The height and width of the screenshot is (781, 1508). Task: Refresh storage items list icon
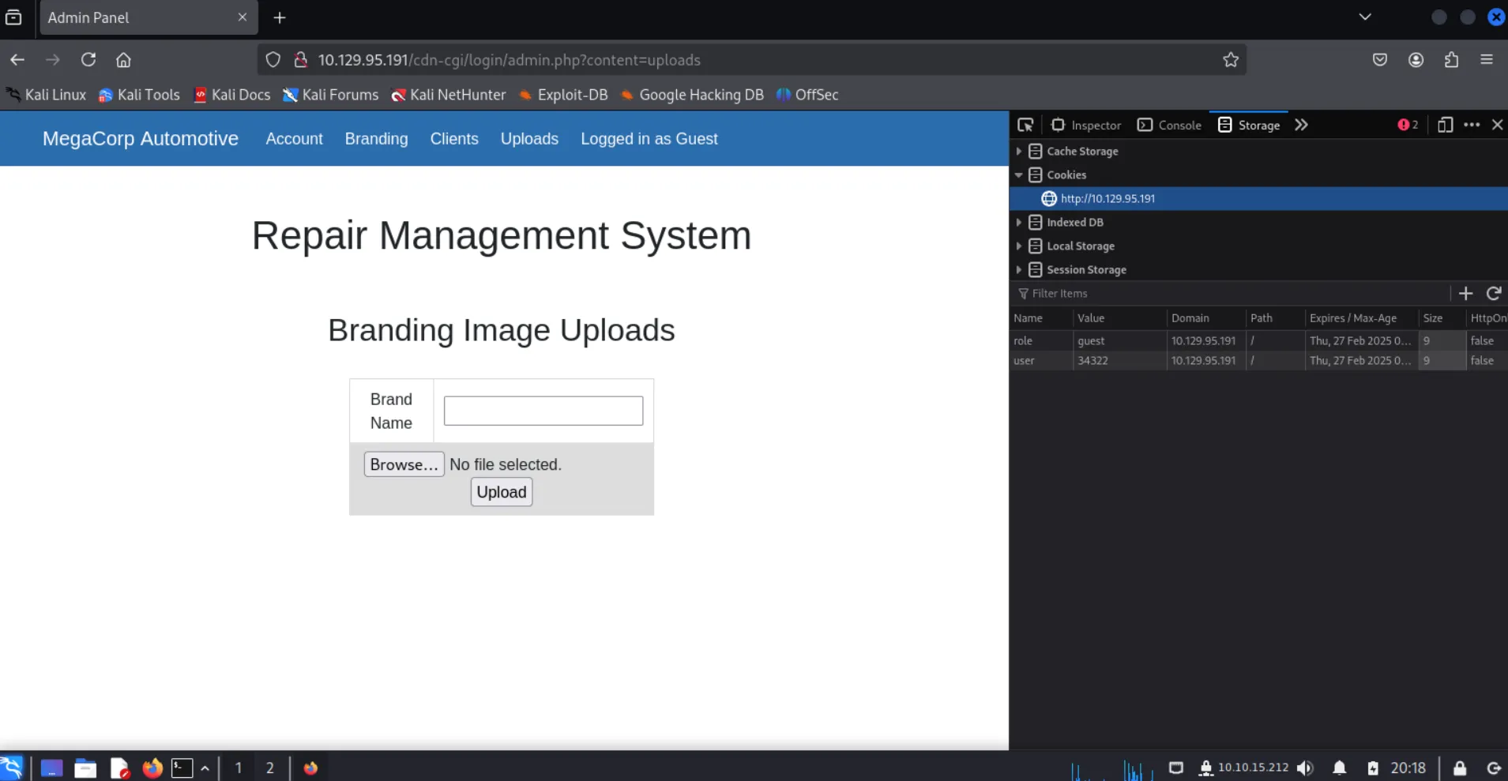coord(1493,293)
